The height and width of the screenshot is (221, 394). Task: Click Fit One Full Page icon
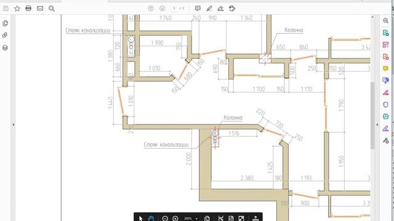coord(231,219)
